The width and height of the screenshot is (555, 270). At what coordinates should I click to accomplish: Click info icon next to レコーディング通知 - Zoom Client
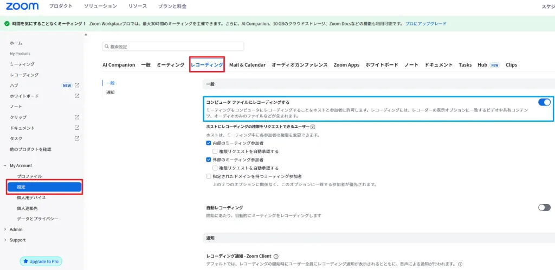[x=276, y=256]
